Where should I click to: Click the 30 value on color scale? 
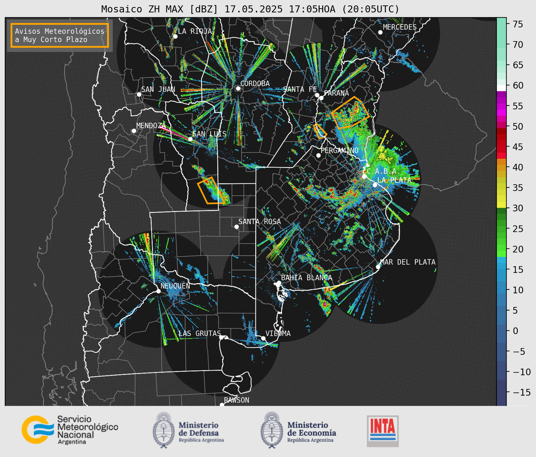[518, 208]
